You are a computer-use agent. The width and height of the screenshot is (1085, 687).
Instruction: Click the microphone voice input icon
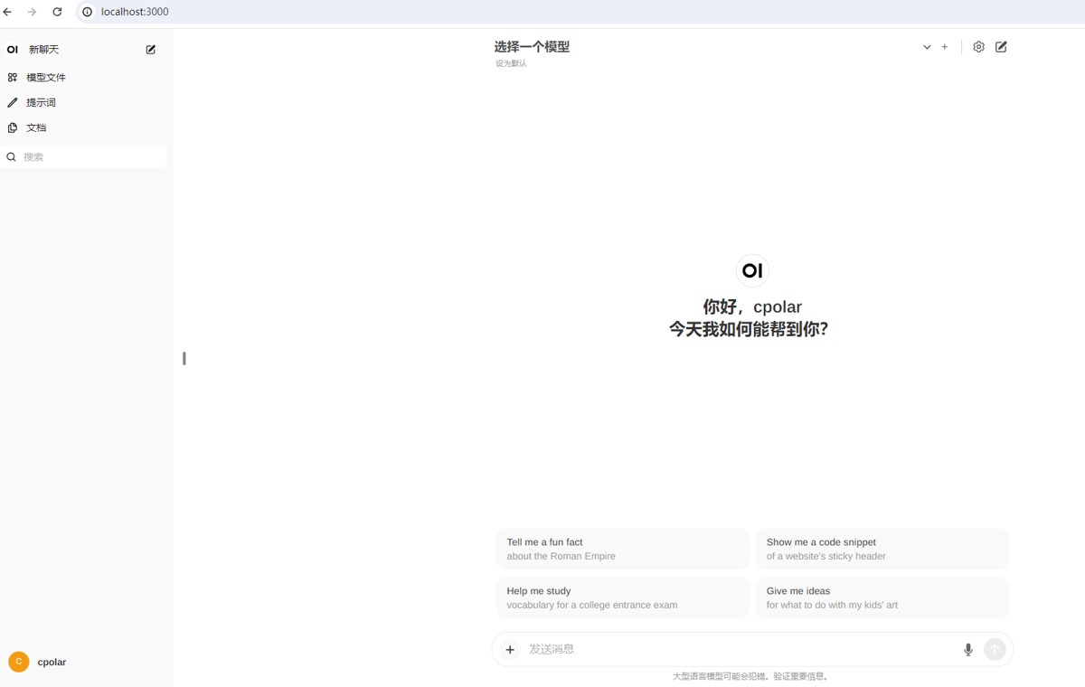coord(968,649)
